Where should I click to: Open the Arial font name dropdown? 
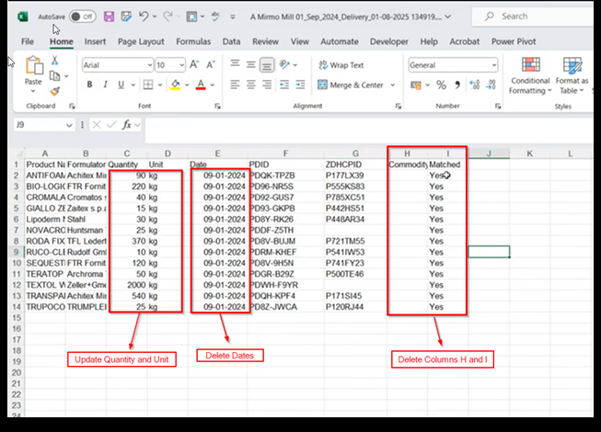click(x=149, y=65)
